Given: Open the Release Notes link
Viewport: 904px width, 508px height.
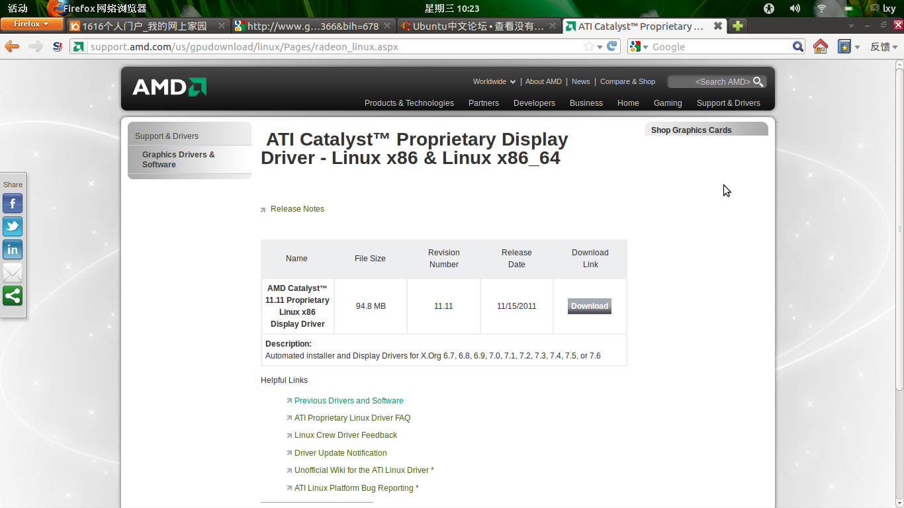Looking at the screenshot, I should (x=297, y=209).
